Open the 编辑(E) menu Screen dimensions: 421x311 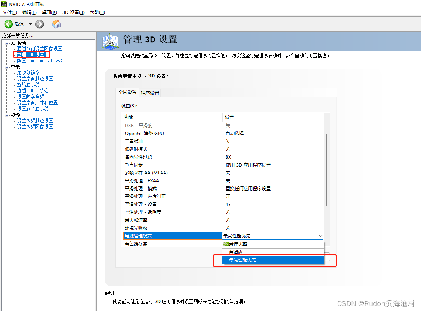[x=29, y=12]
